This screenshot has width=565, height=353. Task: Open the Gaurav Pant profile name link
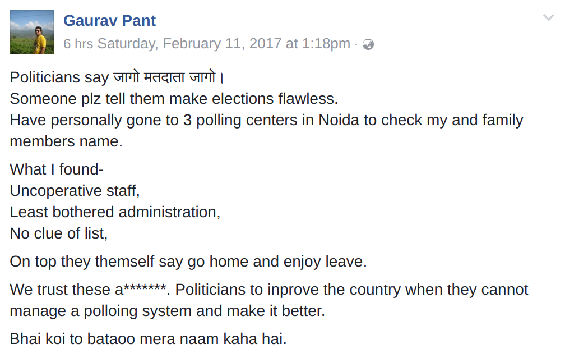[x=109, y=21]
